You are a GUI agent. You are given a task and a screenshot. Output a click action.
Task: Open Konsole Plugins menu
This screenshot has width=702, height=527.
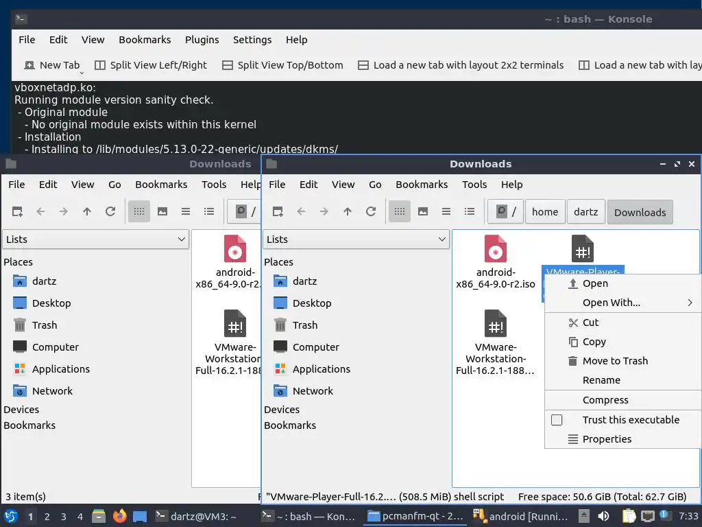point(202,40)
